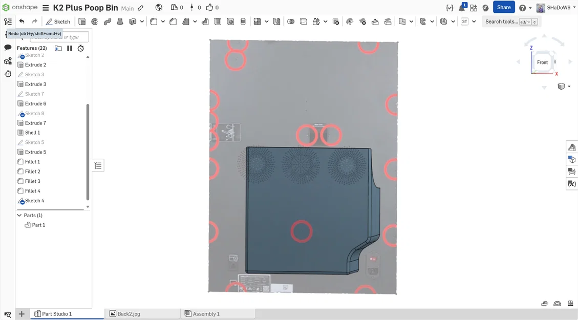The height and width of the screenshot is (320, 578).
Task: Open the help menu dropdown arrow
Action: pos(530,8)
